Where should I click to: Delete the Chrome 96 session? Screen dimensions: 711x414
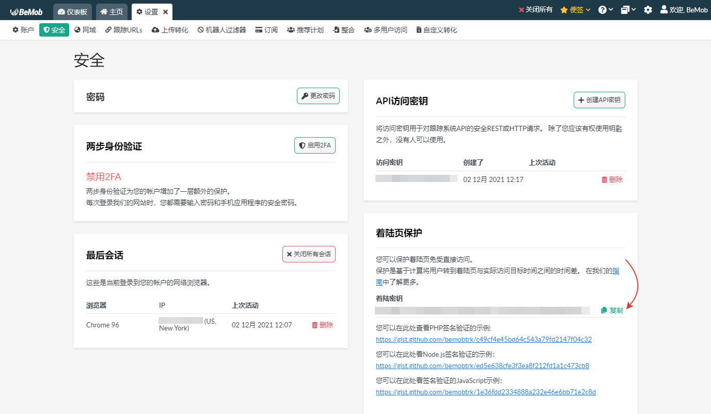coord(322,325)
